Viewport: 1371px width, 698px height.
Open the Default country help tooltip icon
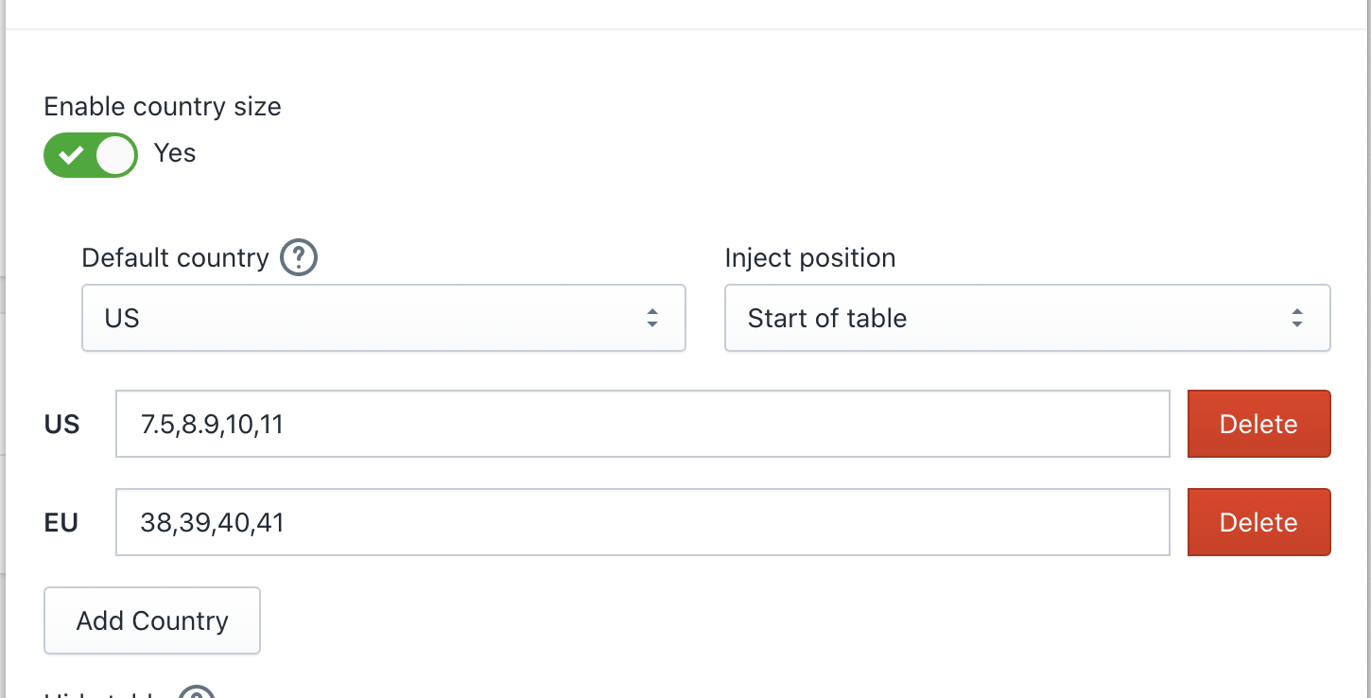(x=299, y=257)
